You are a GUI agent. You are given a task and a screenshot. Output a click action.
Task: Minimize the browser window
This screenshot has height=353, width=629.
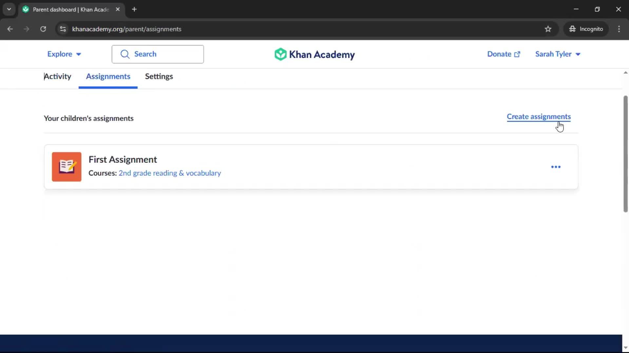tap(576, 9)
